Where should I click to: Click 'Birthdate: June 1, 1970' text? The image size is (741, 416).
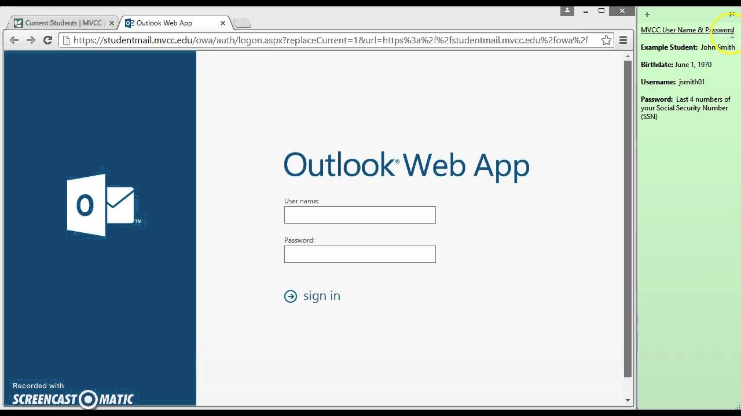click(676, 65)
